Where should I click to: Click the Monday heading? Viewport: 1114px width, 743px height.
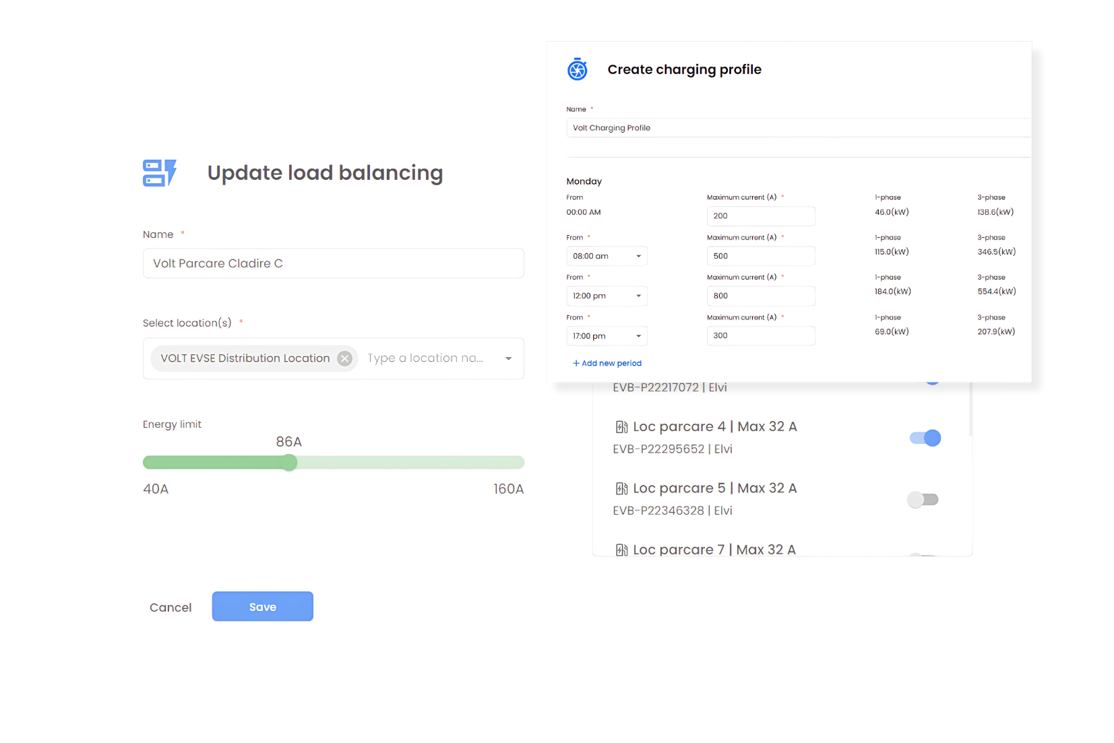click(x=584, y=181)
